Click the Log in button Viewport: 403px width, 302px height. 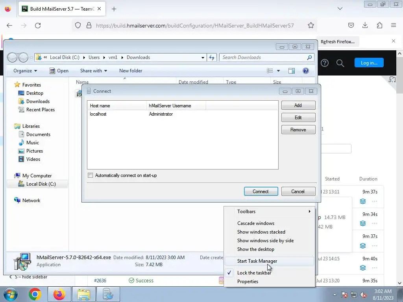369,63
